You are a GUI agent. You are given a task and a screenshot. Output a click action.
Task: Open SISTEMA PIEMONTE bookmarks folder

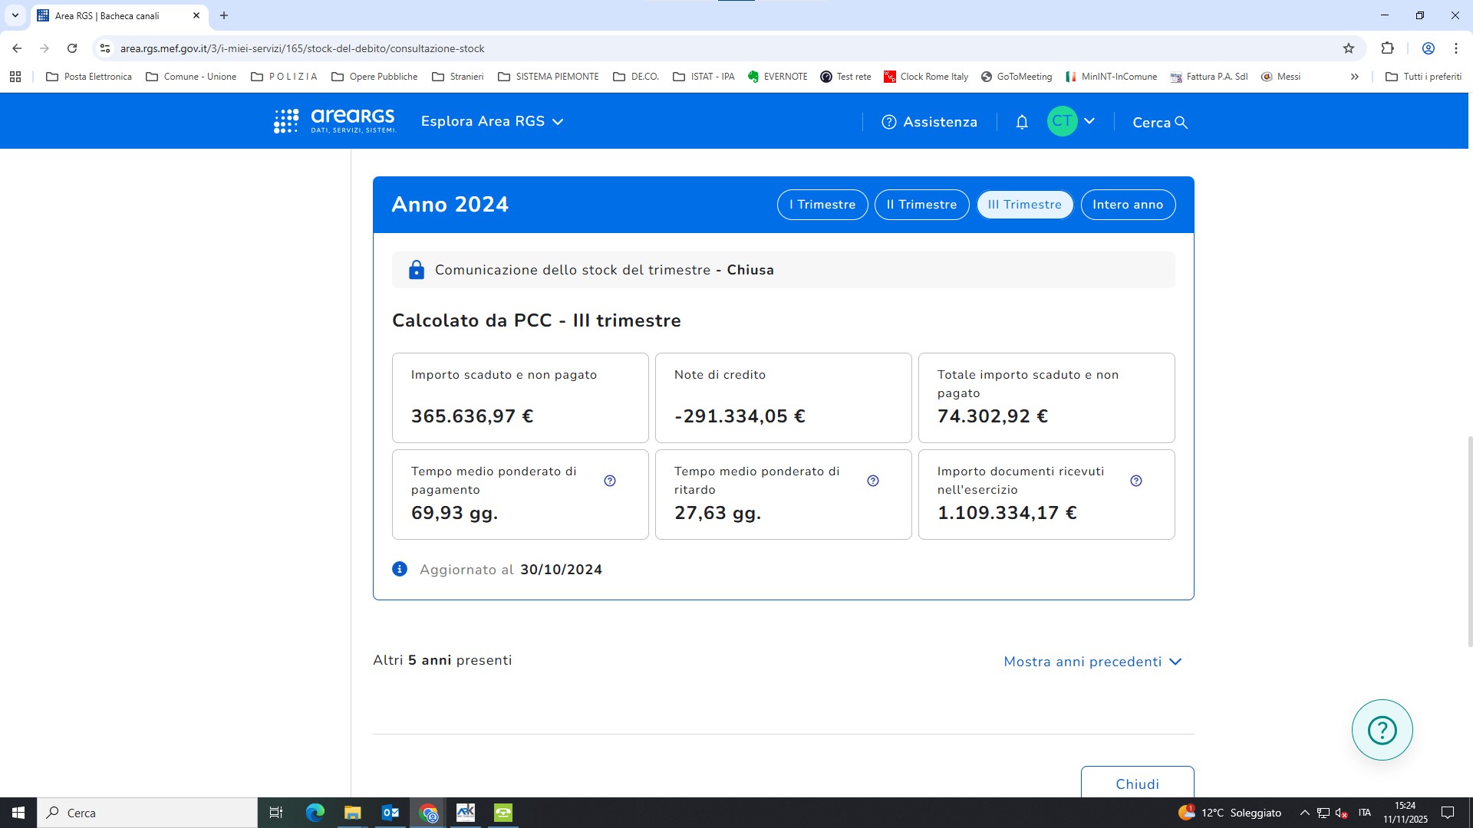click(x=549, y=77)
